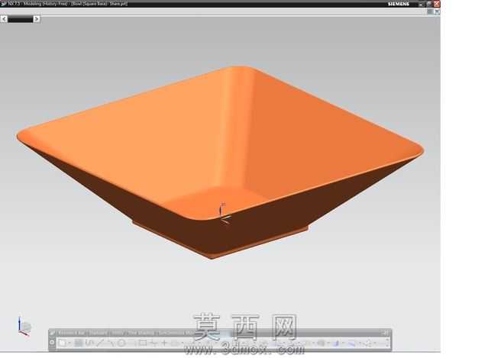Click the right arrow navigation button
The image size is (488, 358).
(37, 19)
